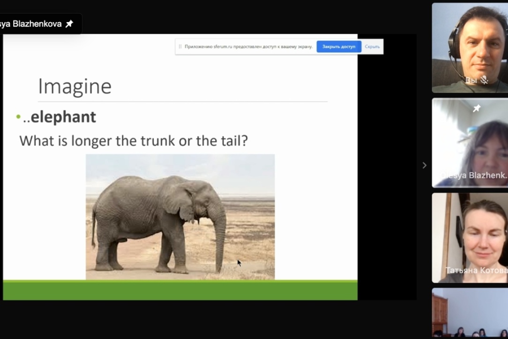Click the Imagine slide title
508x339 pixels.
(x=75, y=86)
